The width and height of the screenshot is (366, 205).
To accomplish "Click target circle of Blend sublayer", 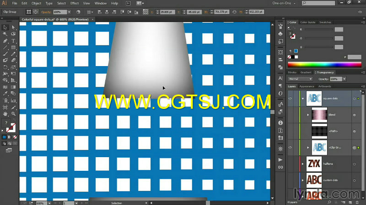I will [x=354, y=115].
